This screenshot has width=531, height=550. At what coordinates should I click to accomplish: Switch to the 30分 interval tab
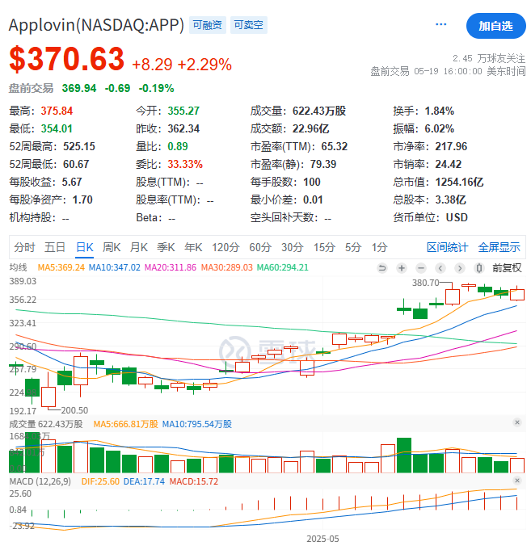[x=292, y=247]
